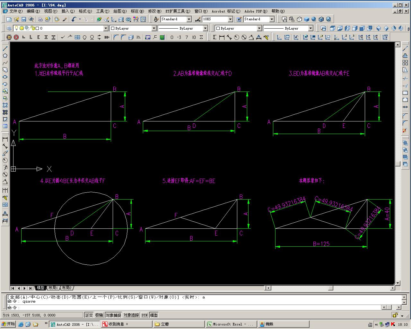
Task: Open the Undo history dropdown arrow
Action: click(79, 19)
